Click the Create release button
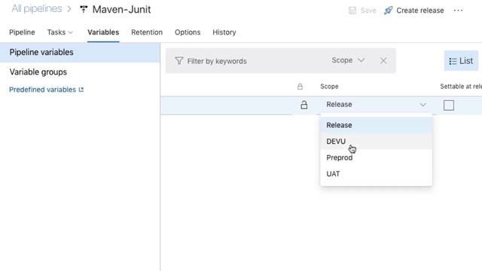Screen dimensions: 482x271 coord(414,11)
